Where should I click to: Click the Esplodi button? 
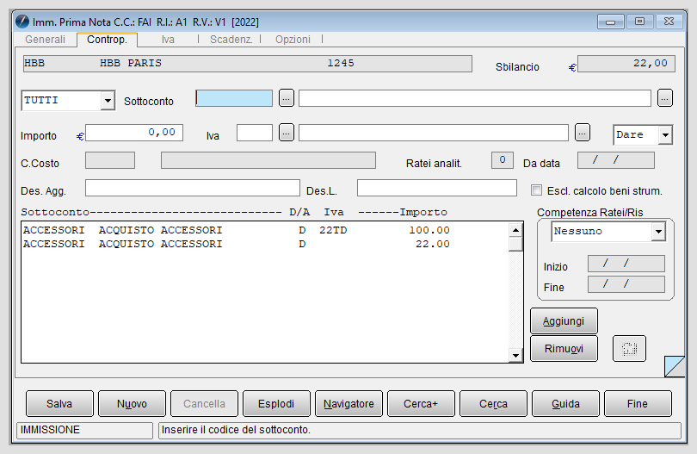click(276, 404)
